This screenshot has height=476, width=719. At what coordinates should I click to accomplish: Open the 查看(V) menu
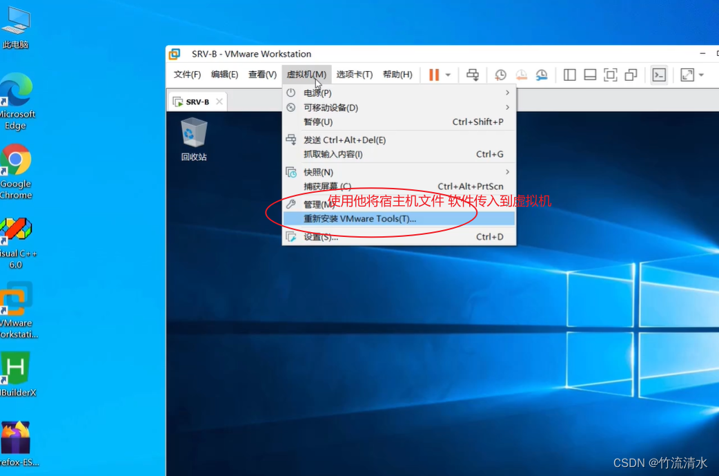(x=262, y=75)
